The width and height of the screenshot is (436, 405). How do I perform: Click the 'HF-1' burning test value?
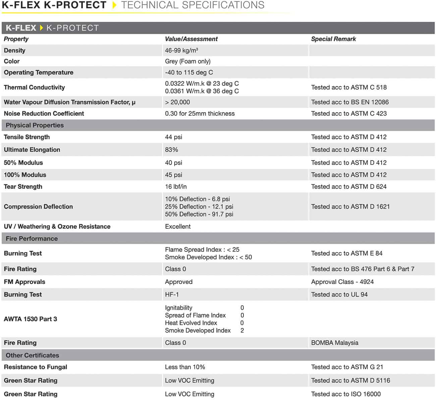(x=172, y=295)
